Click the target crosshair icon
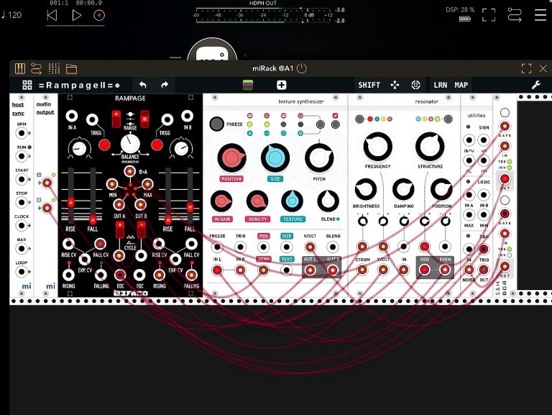The width and height of the screenshot is (552, 415). [415, 85]
